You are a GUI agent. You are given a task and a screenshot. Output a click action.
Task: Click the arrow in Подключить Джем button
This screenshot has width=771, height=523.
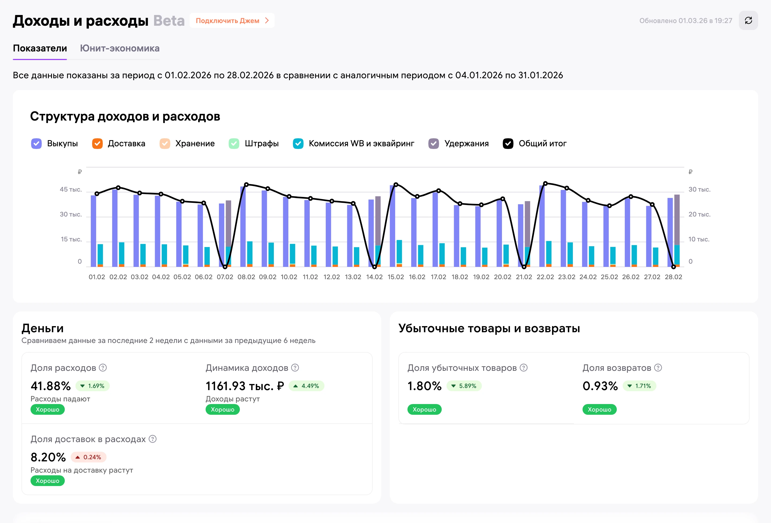(267, 21)
